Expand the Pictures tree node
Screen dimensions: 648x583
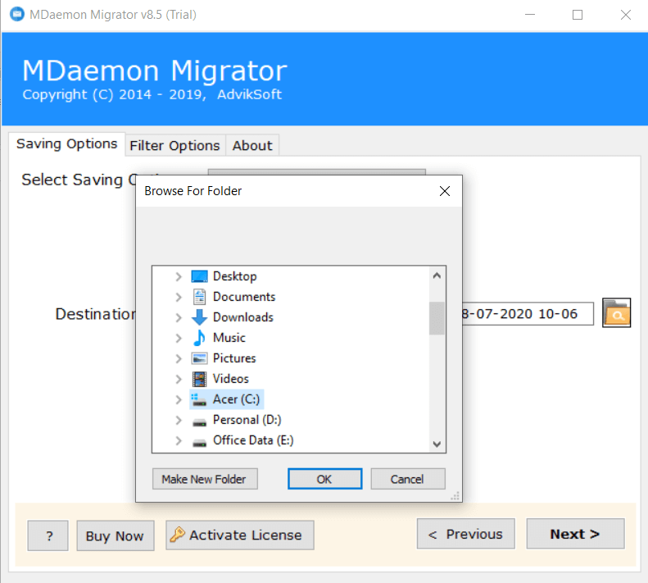pos(178,358)
